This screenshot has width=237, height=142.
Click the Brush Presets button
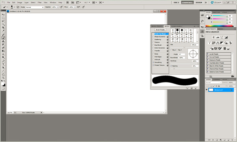tap(160, 30)
